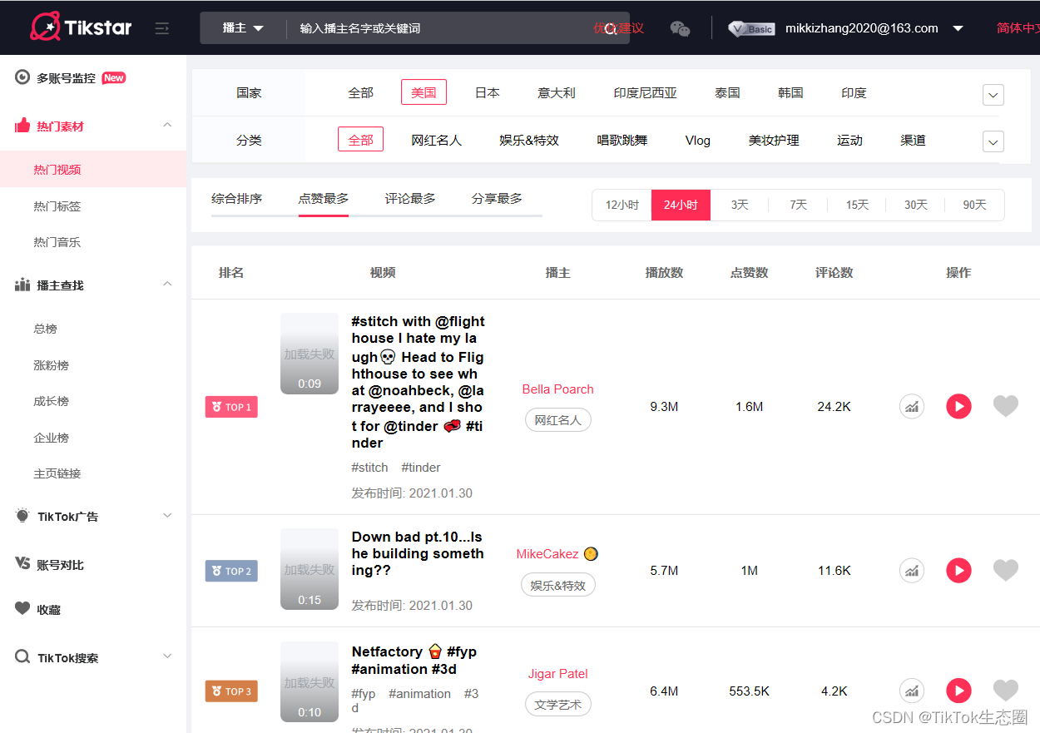Click the TOP 1 rank badge
This screenshot has width=1040, height=733.
[x=231, y=407]
